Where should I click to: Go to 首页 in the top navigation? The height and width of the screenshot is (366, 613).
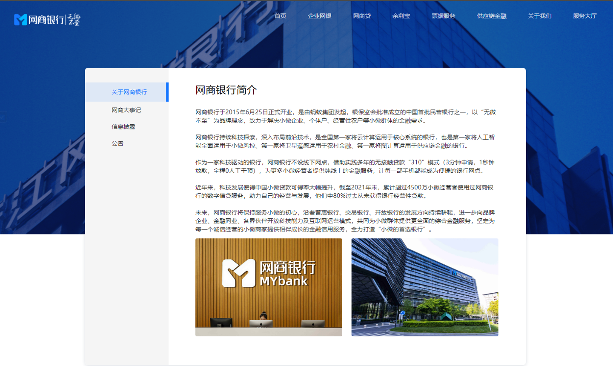pos(280,16)
